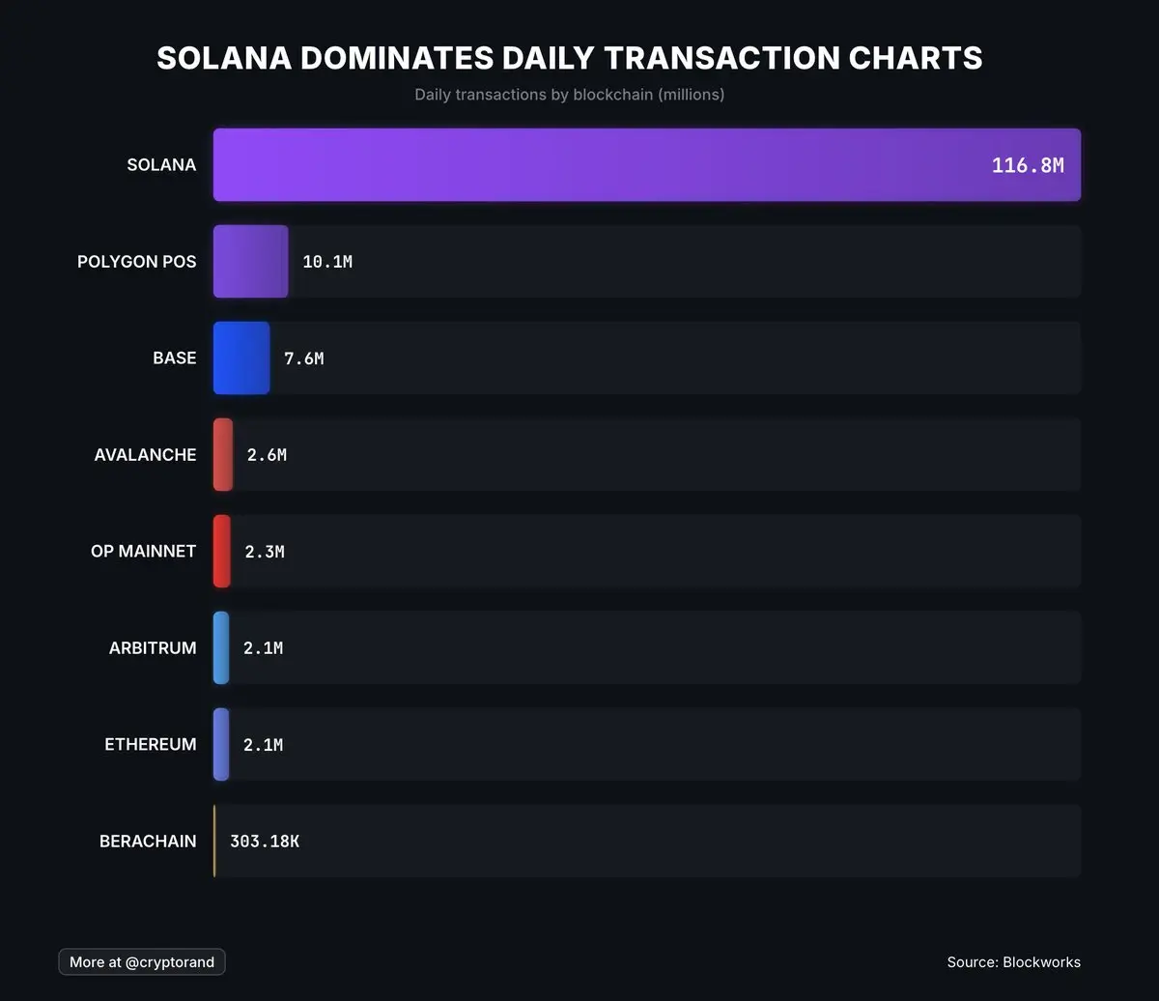Click the Ethereum periwinkle bar
Viewport: 1159px width, 1001px height.
[x=221, y=745]
